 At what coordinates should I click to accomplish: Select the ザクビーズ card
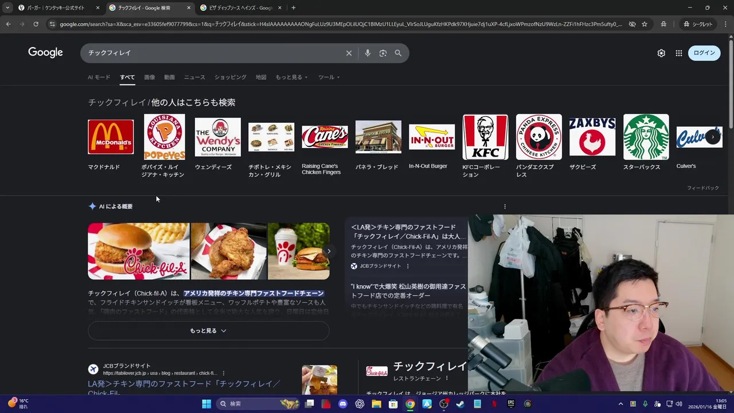(x=592, y=143)
